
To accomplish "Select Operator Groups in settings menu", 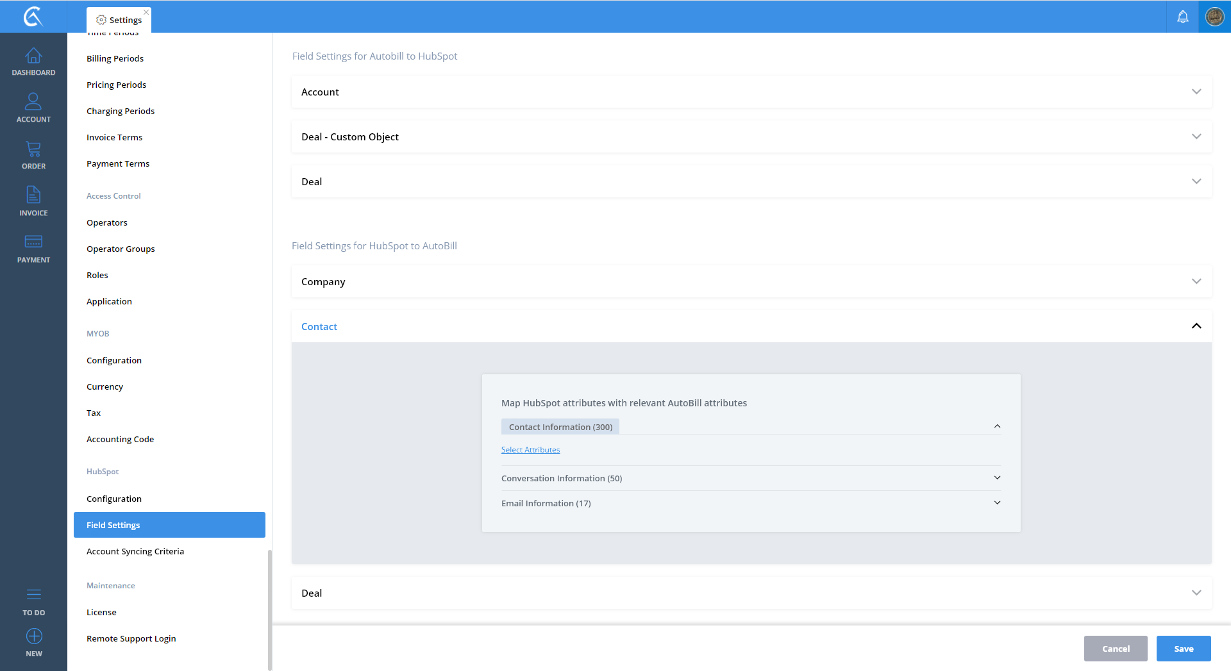I will 121,249.
